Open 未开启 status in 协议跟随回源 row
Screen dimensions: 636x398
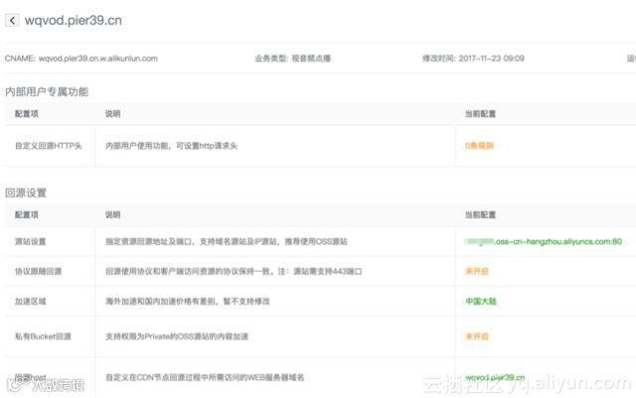click(x=477, y=271)
